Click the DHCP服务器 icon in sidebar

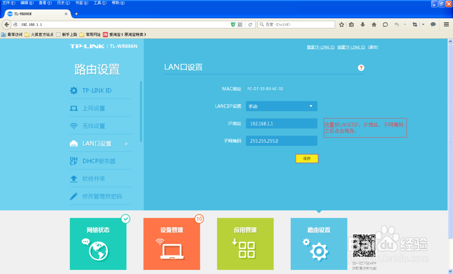[x=74, y=161]
